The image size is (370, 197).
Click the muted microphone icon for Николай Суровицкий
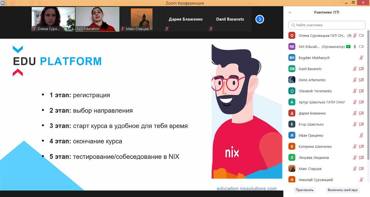(x=361, y=180)
